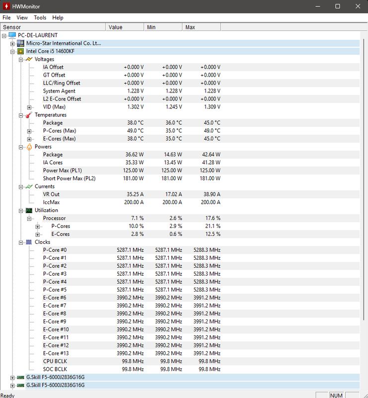Select the P-Core #0 clock row
Viewport: 368px width, 398px height.
pyautogui.click(x=201, y=250)
